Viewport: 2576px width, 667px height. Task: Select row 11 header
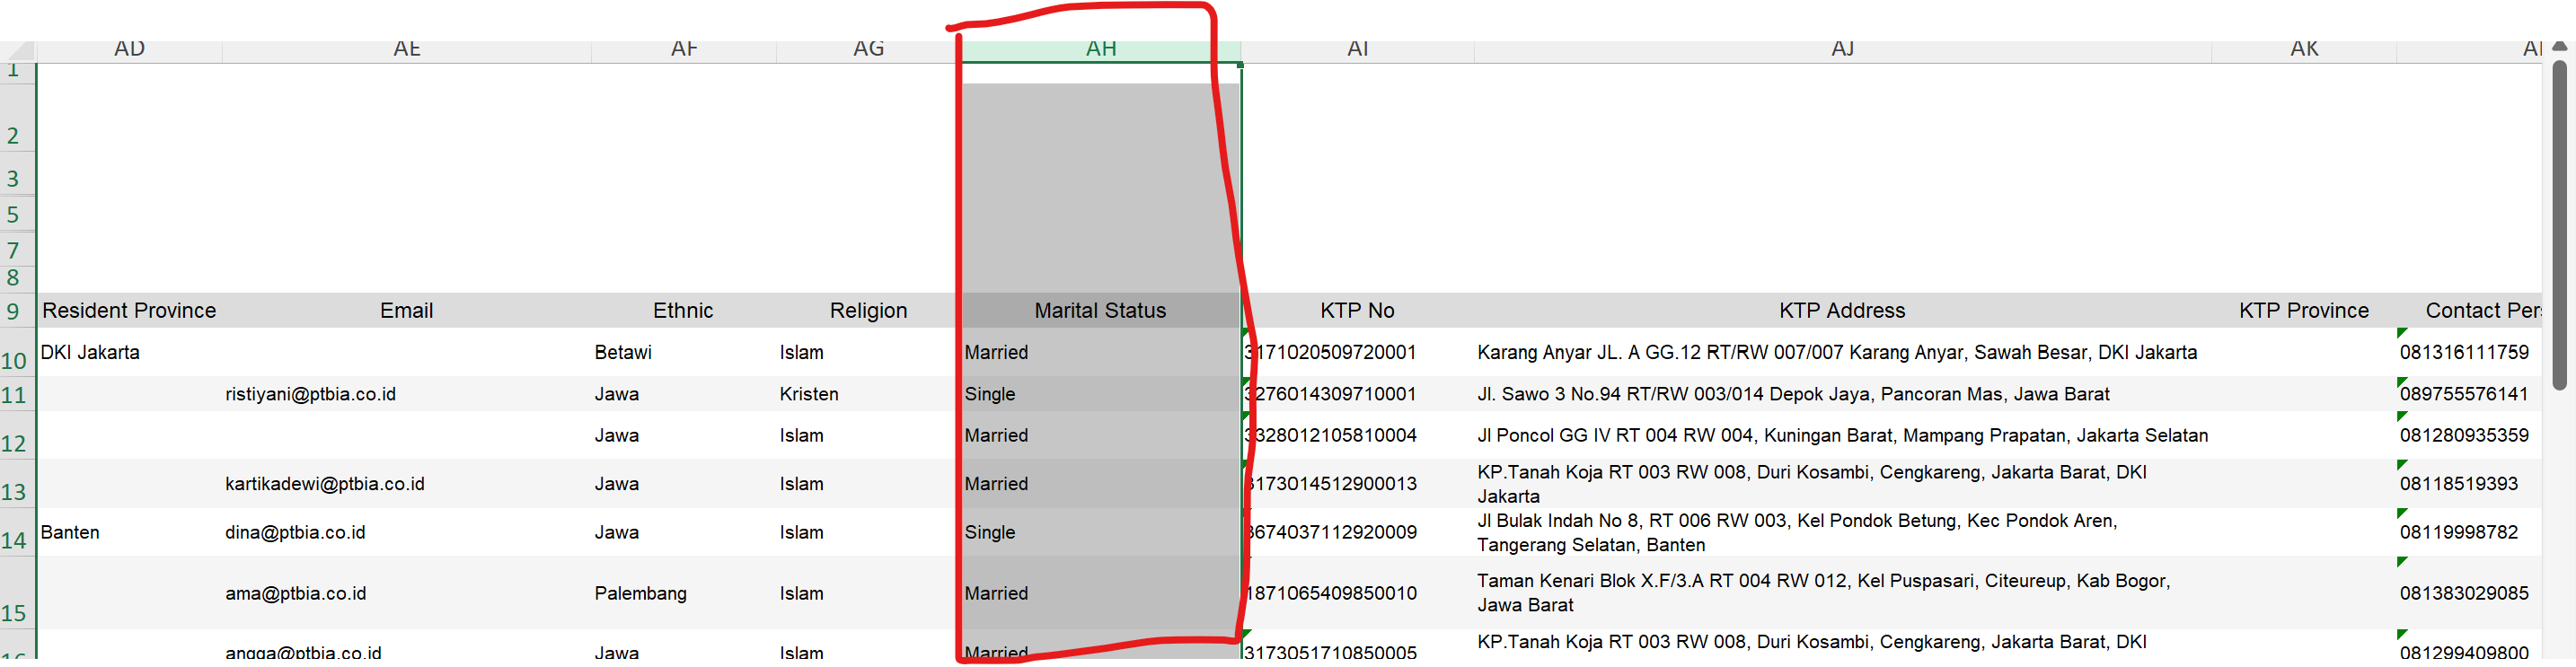tap(17, 395)
